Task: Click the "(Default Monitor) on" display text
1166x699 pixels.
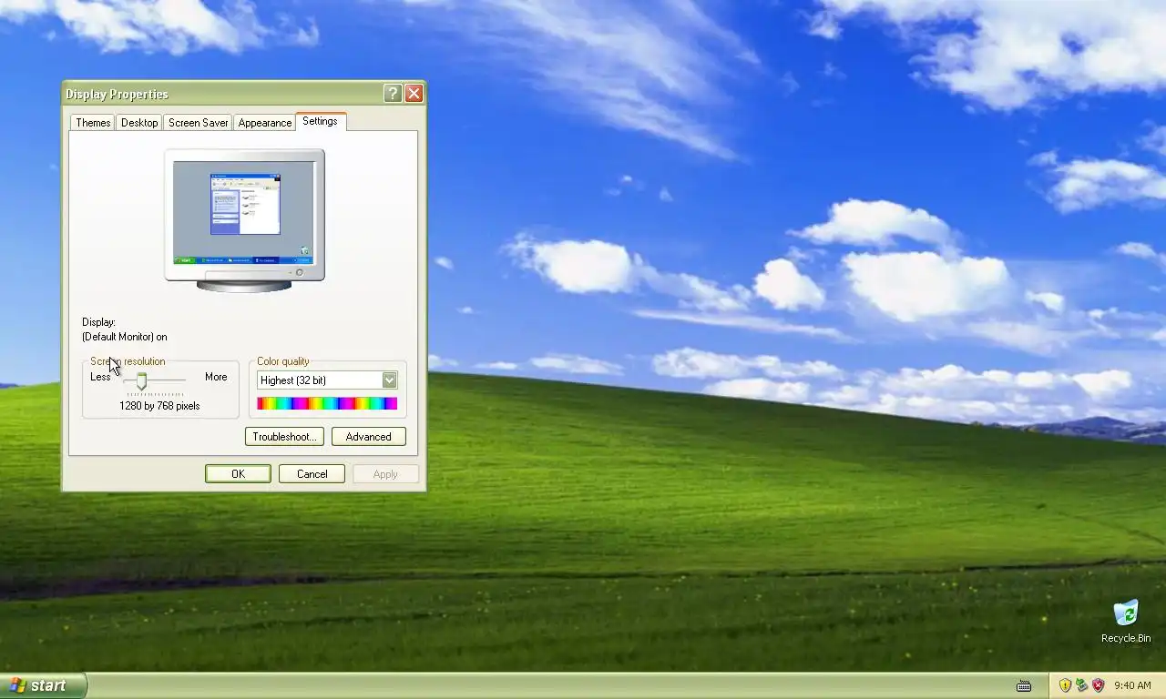Action: coord(124,337)
